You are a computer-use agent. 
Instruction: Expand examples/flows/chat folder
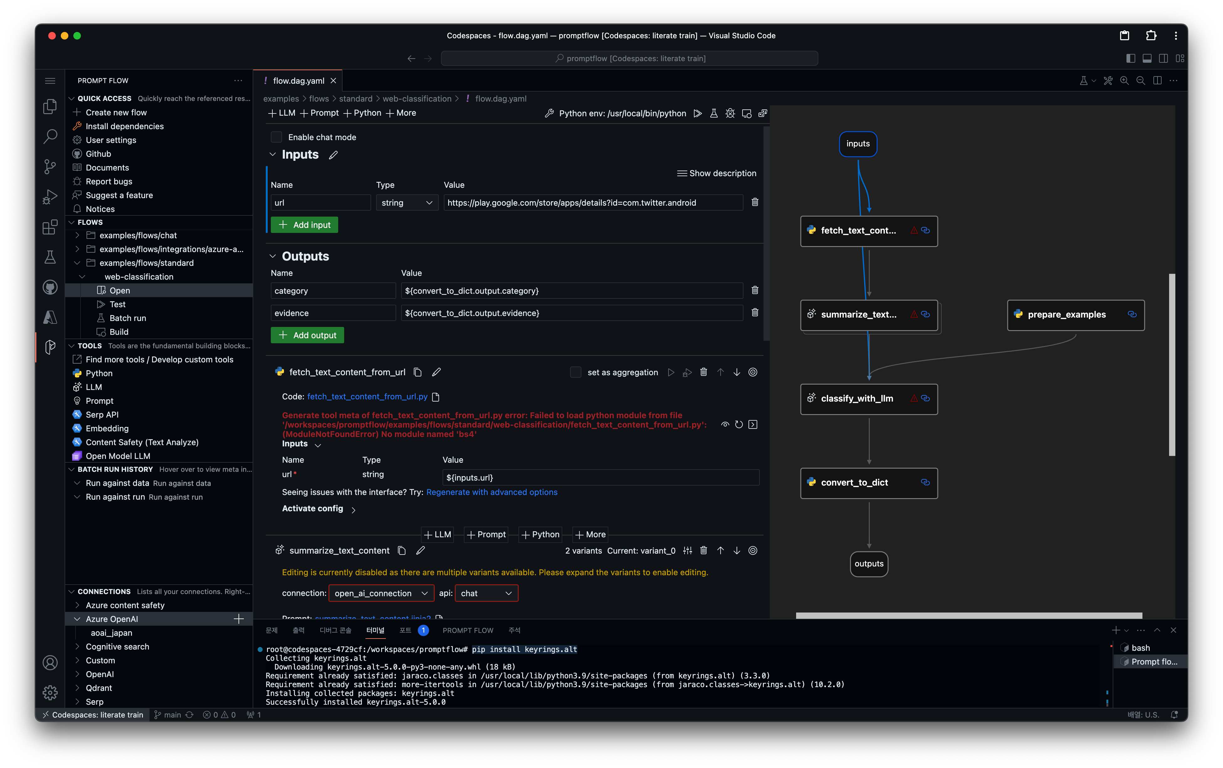77,235
